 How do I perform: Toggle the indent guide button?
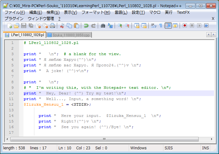point(168,26)
